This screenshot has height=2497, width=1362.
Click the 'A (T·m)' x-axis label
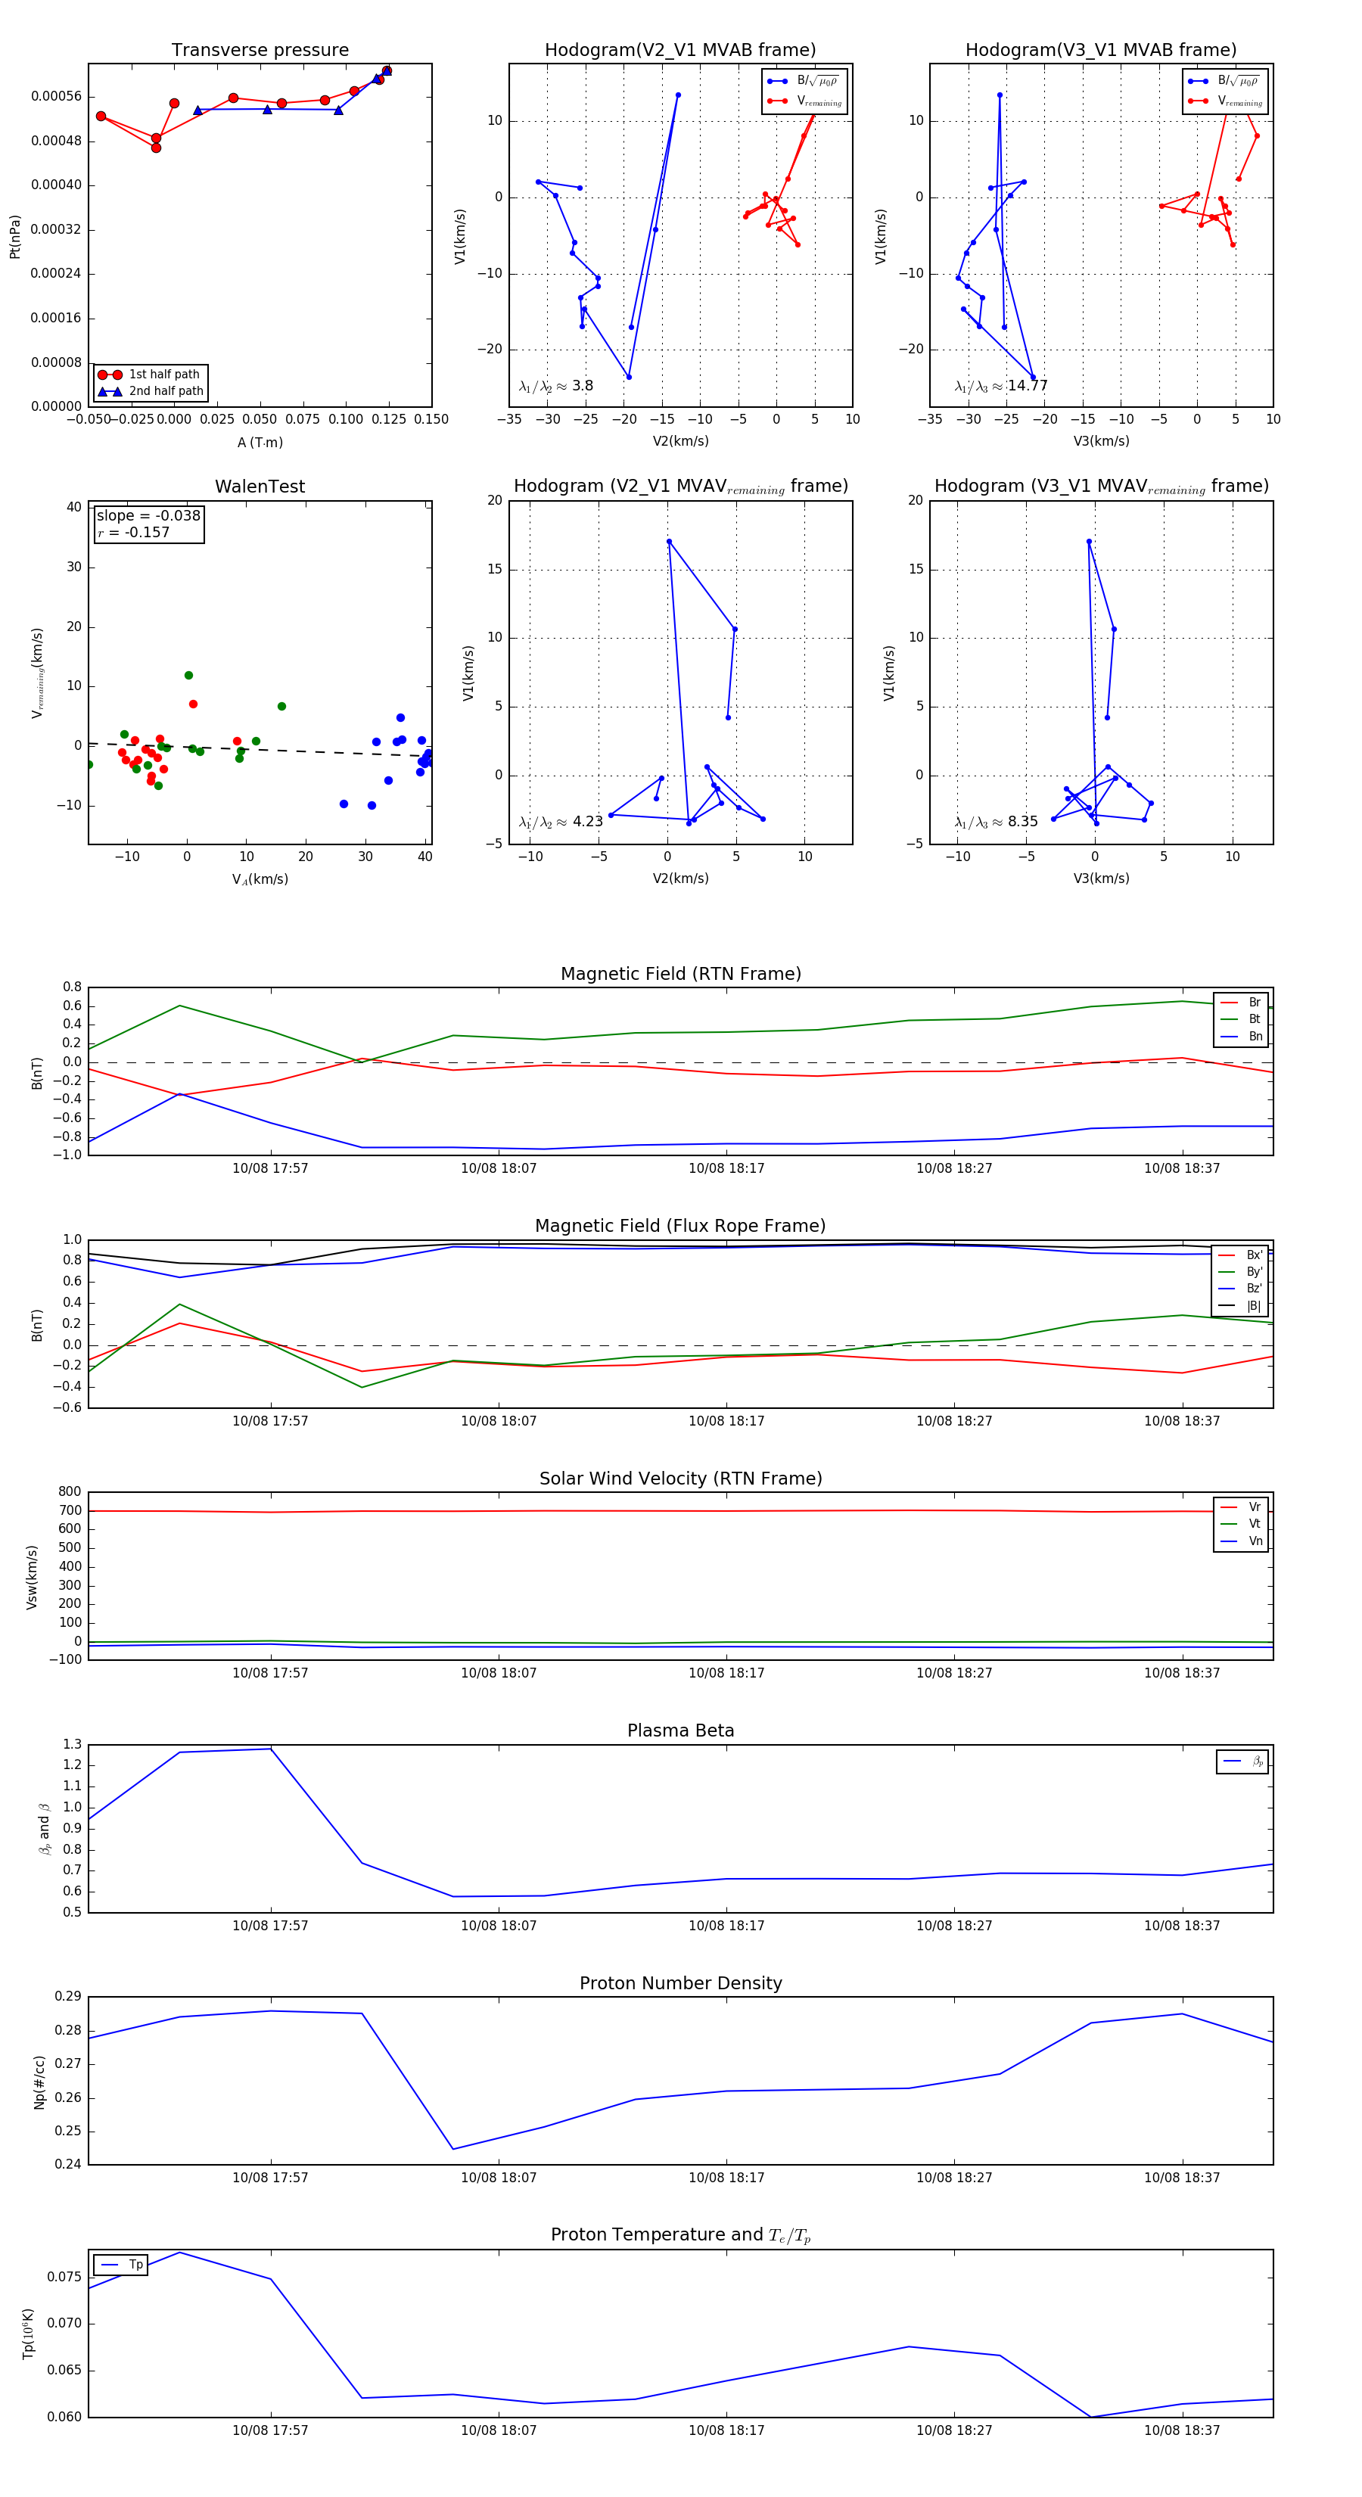point(260,442)
